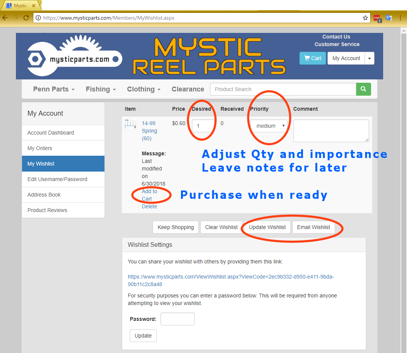
Task: Click the Comment text area
Action: [331, 131]
